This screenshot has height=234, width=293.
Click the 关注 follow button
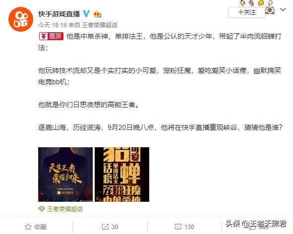coord(247,12)
